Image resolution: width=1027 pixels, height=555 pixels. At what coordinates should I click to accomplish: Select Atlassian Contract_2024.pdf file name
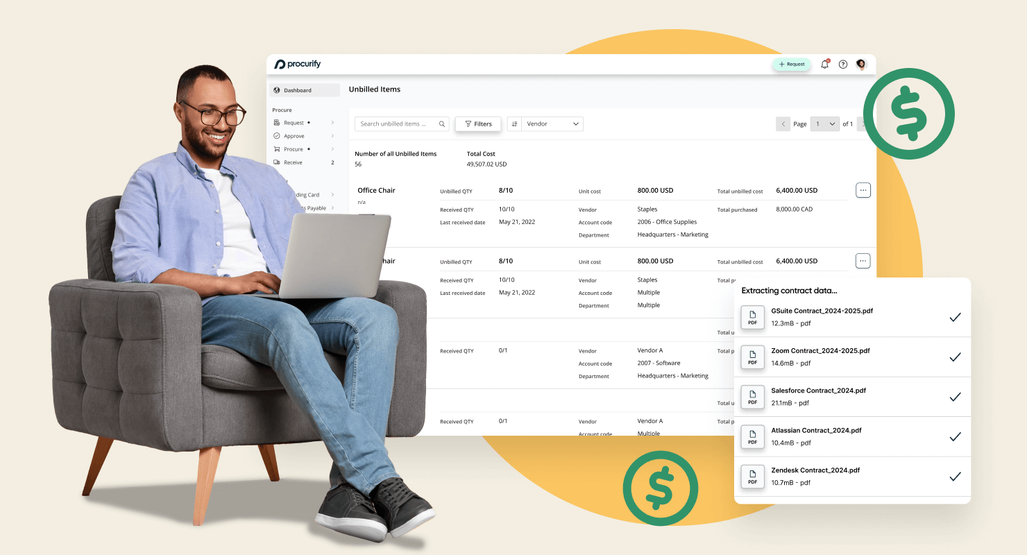816,431
